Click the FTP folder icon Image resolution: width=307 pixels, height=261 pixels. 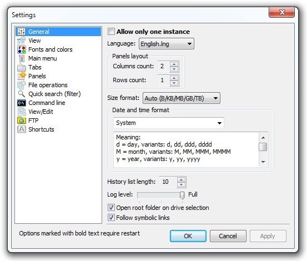(22, 121)
